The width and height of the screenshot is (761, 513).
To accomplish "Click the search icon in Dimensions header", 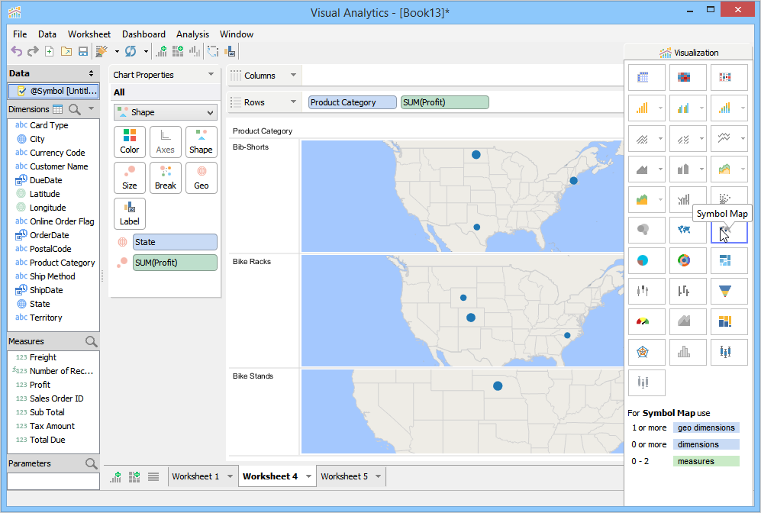I will (x=75, y=109).
